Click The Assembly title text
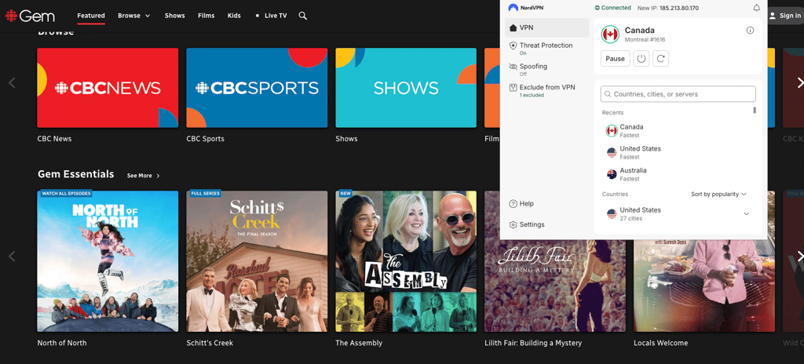 [x=359, y=343]
